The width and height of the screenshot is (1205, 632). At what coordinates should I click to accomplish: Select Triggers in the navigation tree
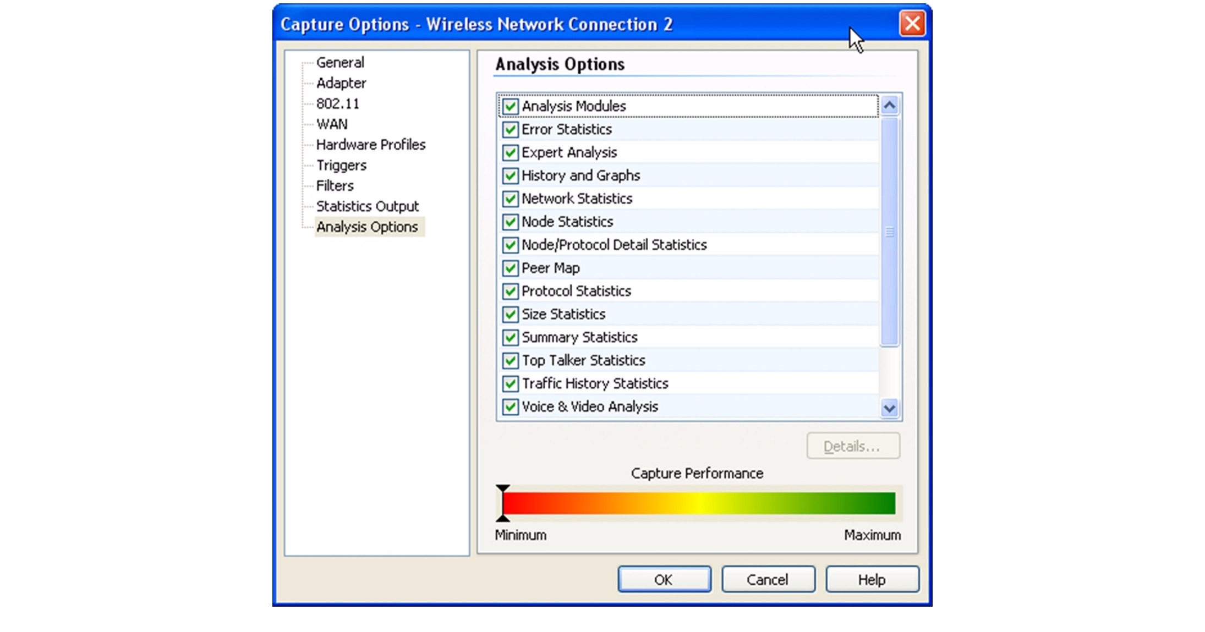341,166
